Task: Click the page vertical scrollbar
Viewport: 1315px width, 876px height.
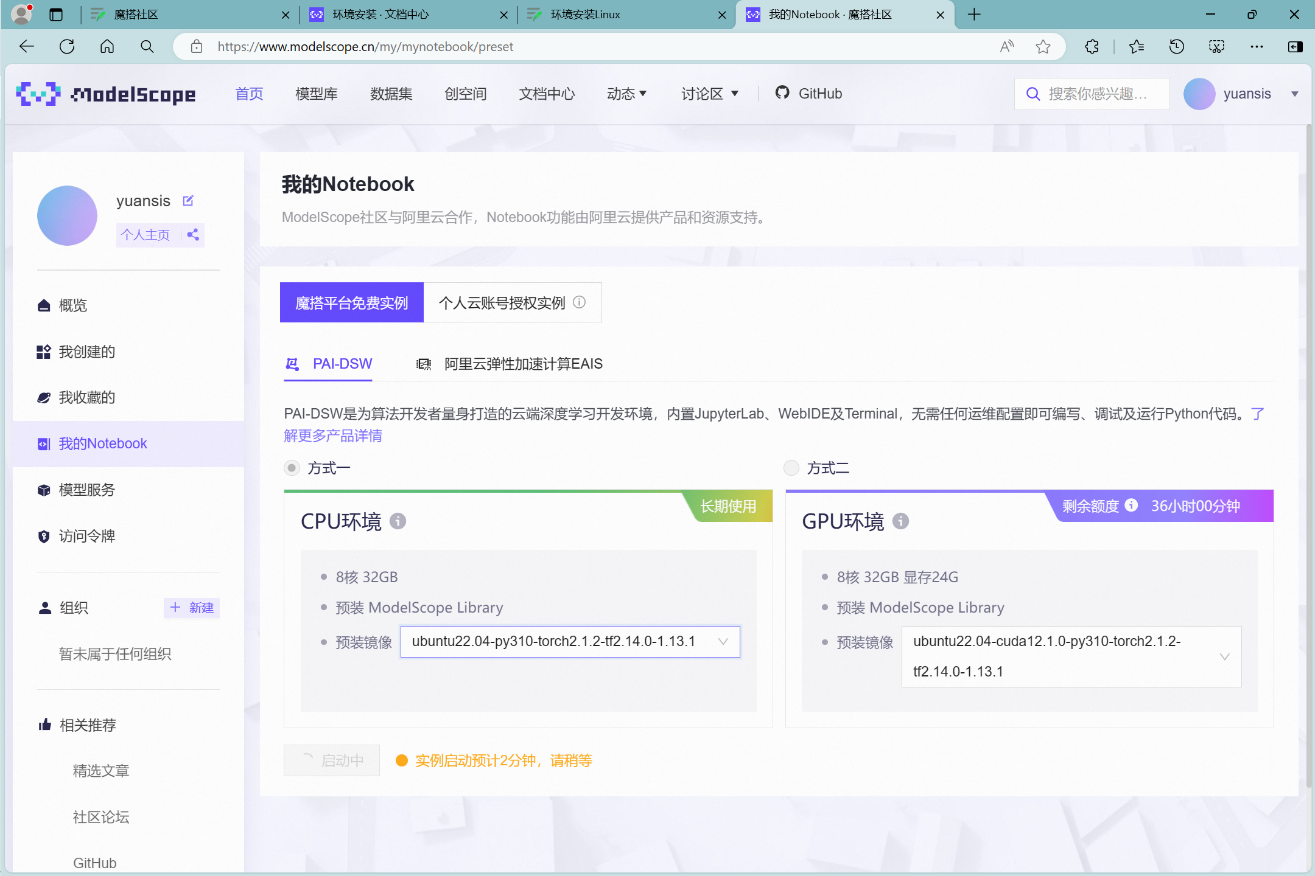Action: pos(1310,456)
